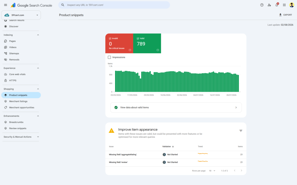Uncheck the Invalid checkbox
Screen dimensions: 297x185
click(110, 39)
